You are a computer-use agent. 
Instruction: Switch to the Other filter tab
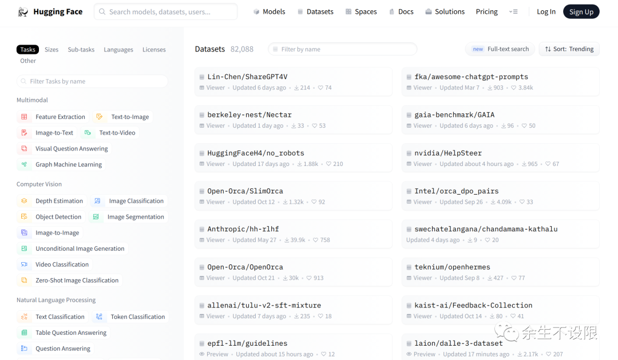pos(28,61)
